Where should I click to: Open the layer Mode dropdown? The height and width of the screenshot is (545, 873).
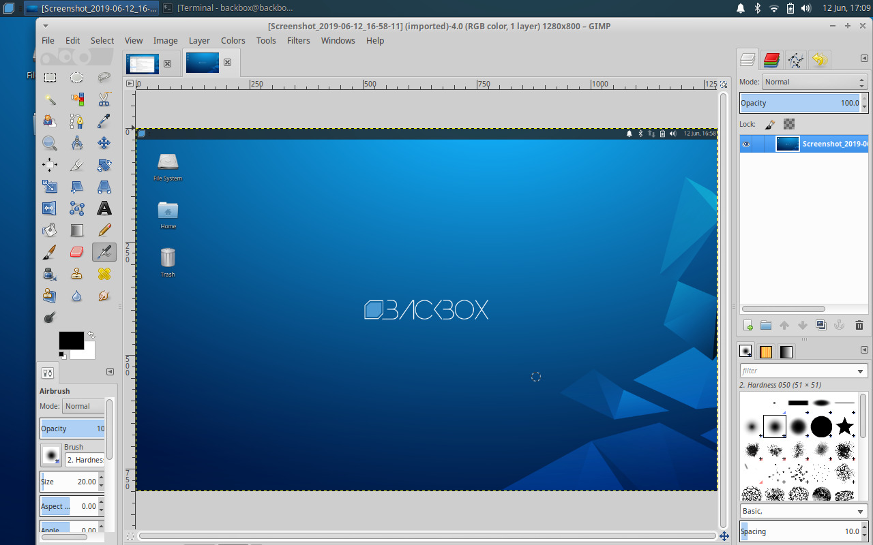click(x=815, y=82)
